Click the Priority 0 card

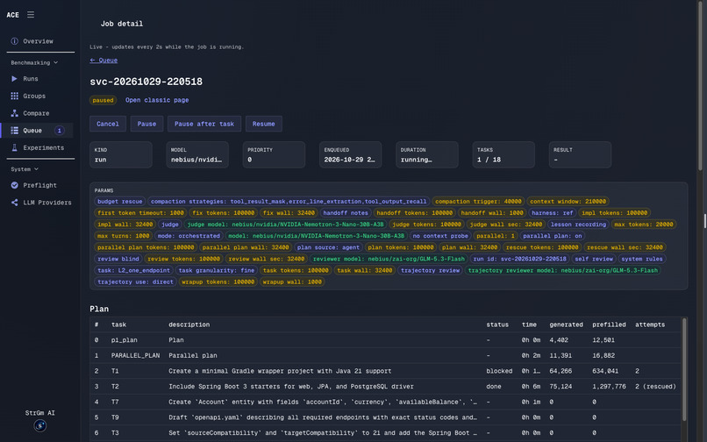click(274, 154)
